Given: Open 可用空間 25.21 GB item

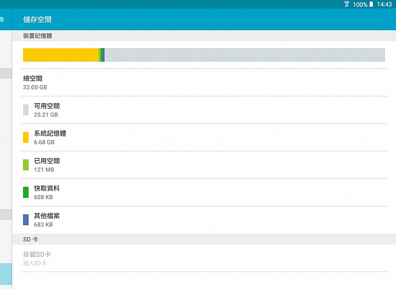Looking at the screenshot, I should tap(204, 110).
